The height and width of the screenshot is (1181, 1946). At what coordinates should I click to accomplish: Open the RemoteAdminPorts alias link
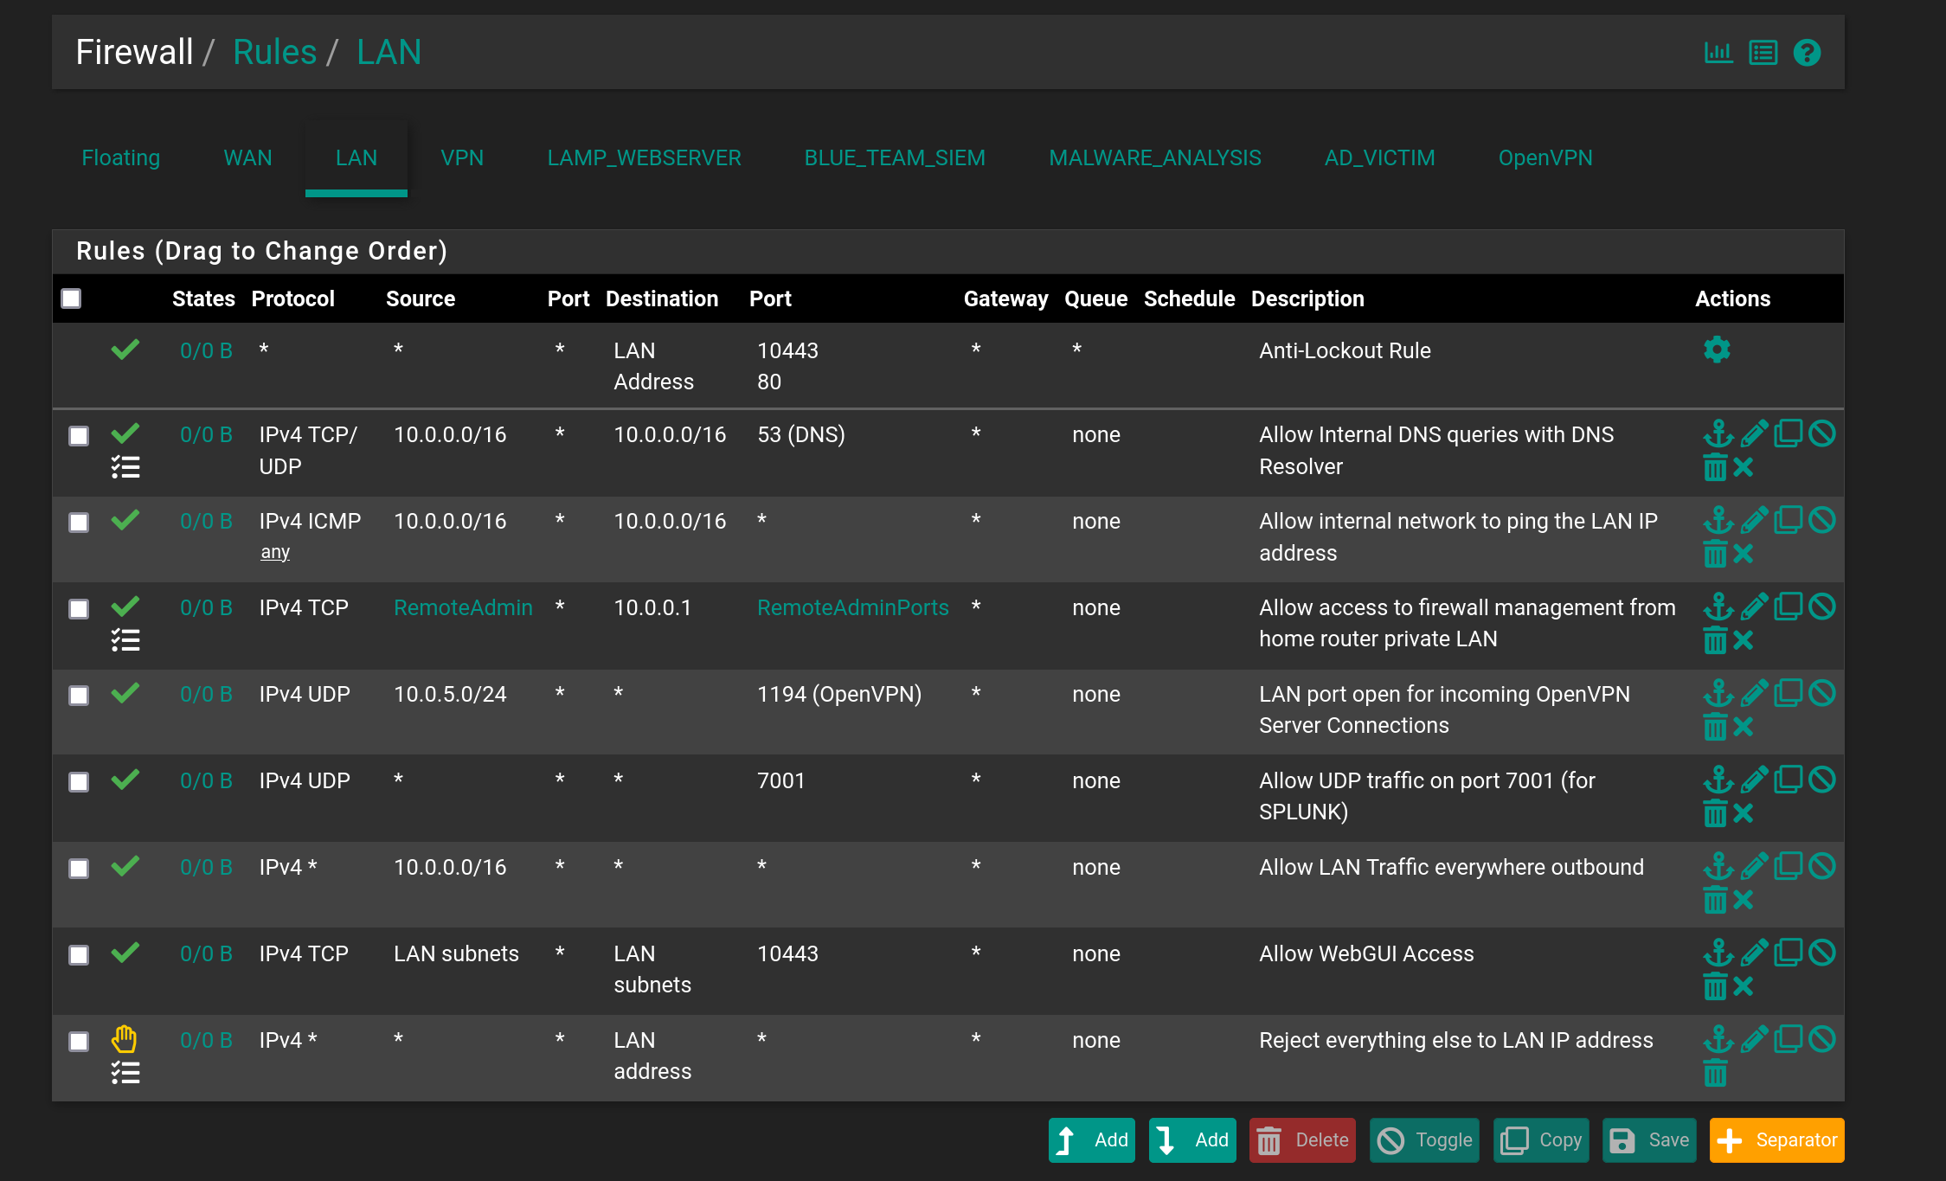(x=852, y=607)
